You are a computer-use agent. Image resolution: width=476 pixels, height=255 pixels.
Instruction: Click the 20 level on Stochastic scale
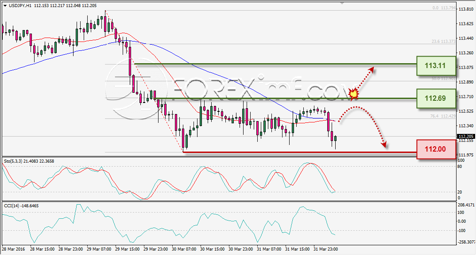[x=460, y=192]
